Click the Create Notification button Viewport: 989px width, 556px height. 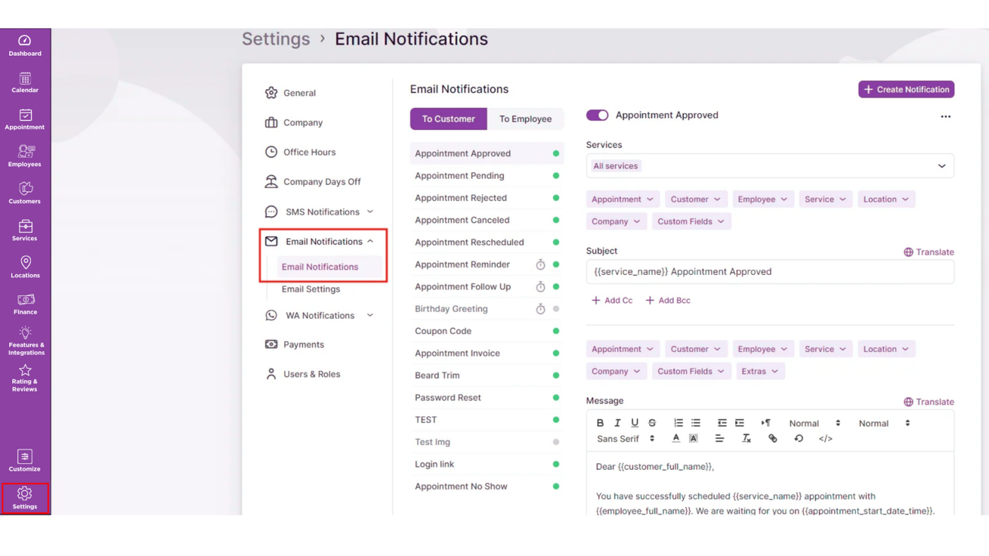(x=906, y=90)
